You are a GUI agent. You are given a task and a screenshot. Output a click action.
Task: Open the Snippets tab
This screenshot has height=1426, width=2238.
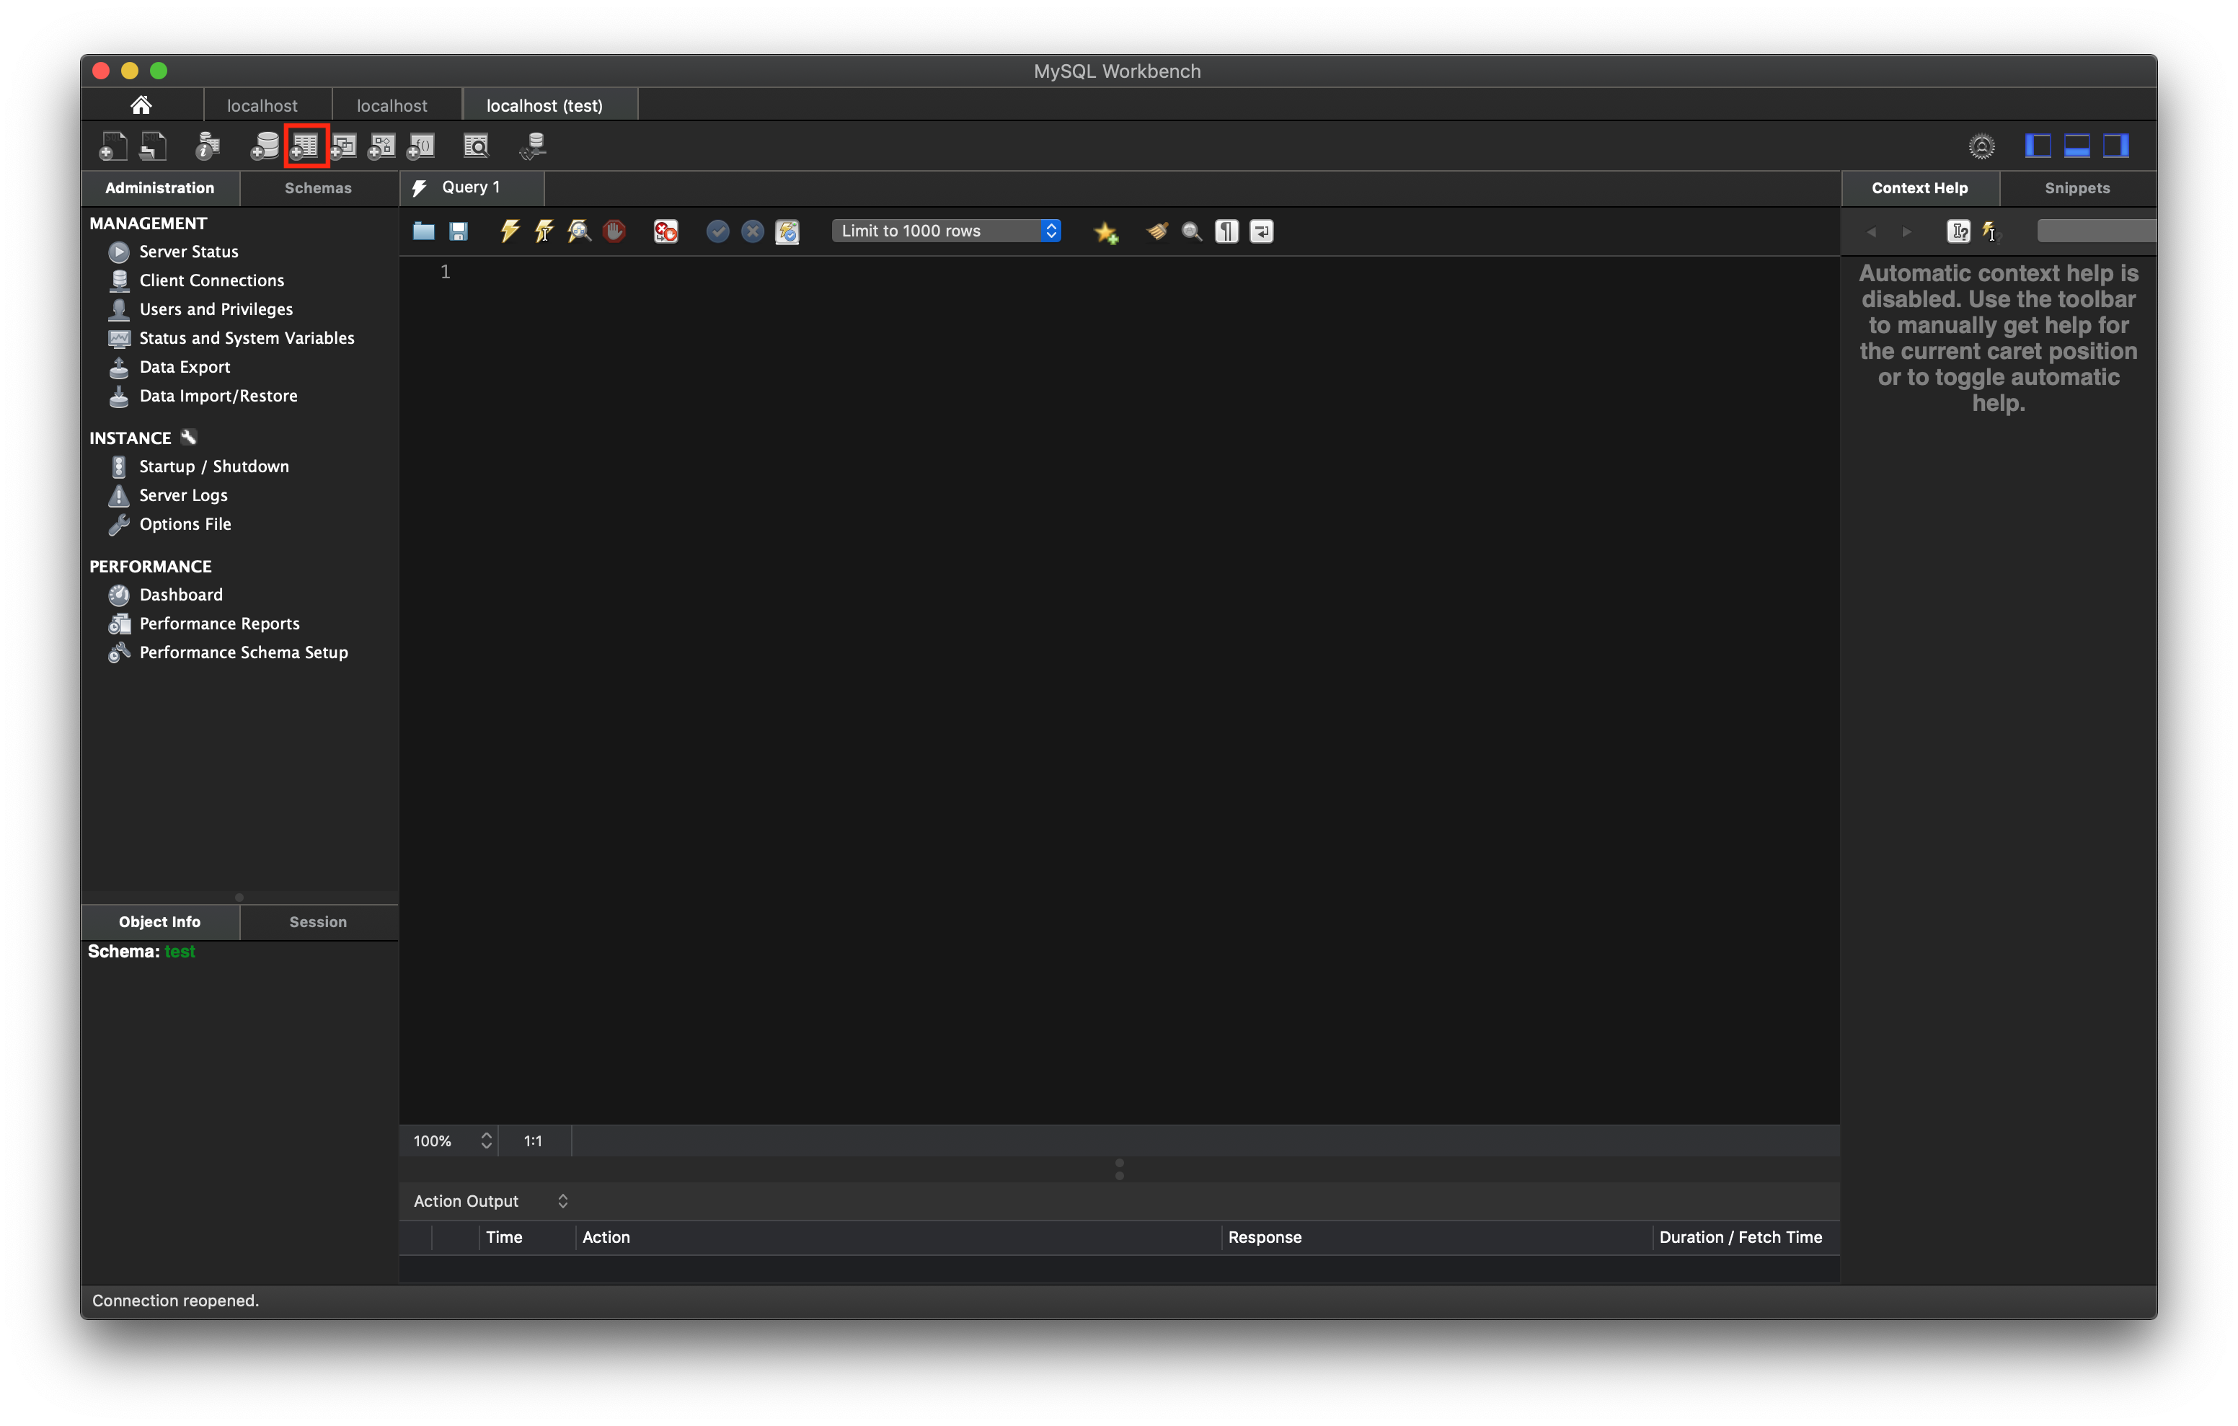[2077, 187]
